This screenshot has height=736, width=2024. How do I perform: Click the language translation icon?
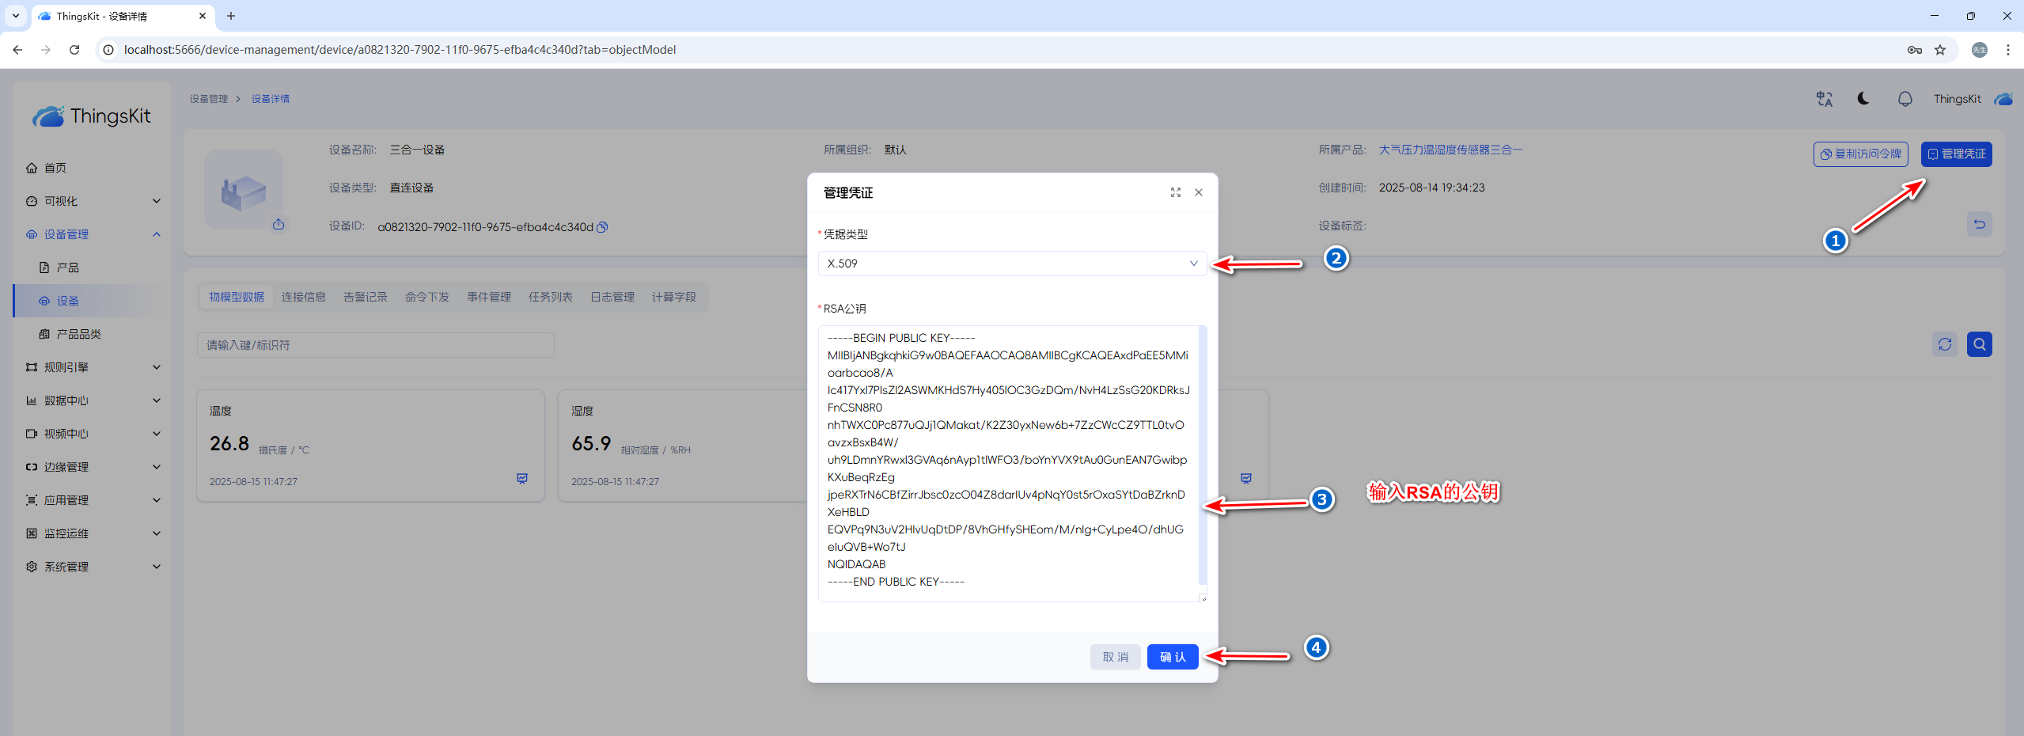pyautogui.click(x=1824, y=99)
